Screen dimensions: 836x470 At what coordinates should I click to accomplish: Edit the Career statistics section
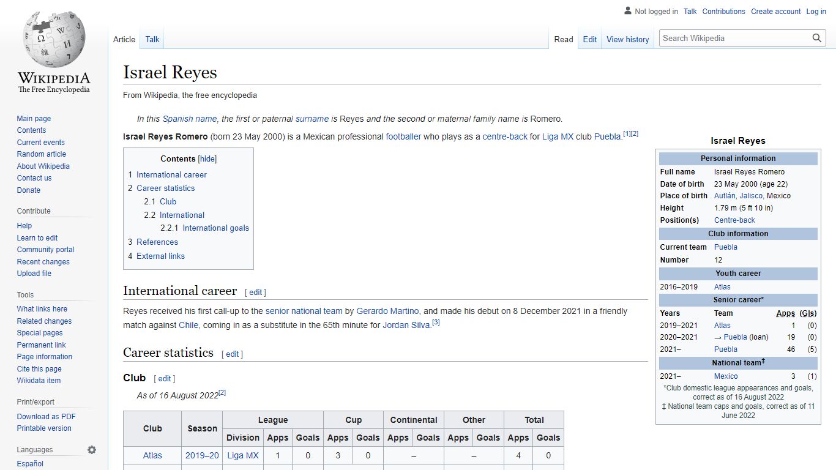click(x=233, y=354)
